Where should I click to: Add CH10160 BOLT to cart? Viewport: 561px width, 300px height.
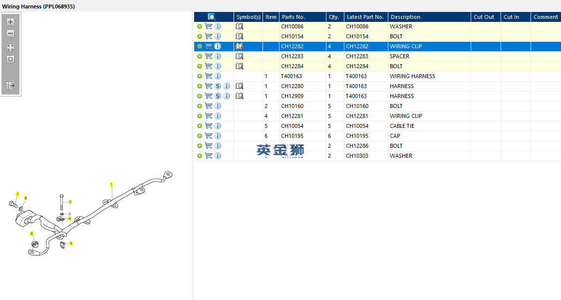(209, 106)
